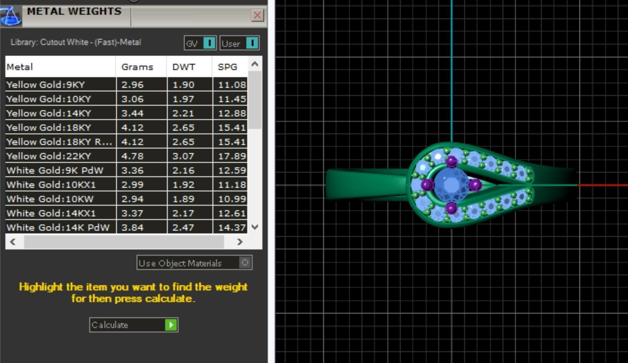Image resolution: width=628 pixels, height=363 pixels.
Task: Select the White Gold:10KX1 row
Action: click(x=126, y=185)
